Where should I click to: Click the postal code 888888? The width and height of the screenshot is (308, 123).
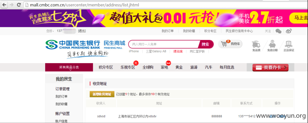click(217, 116)
